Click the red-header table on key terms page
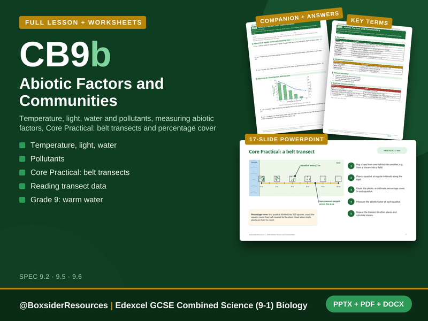The height and width of the screenshot is (321, 428). click(x=365, y=92)
